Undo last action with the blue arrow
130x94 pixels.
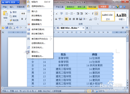pyautogui.click(x=17, y=28)
